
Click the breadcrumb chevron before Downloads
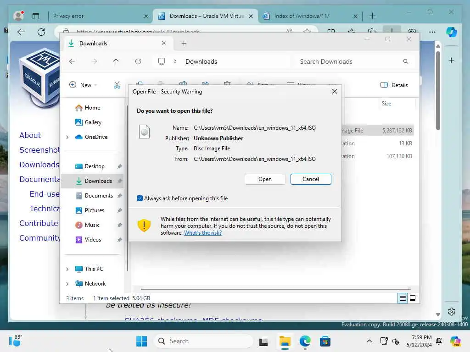pyautogui.click(x=175, y=61)
